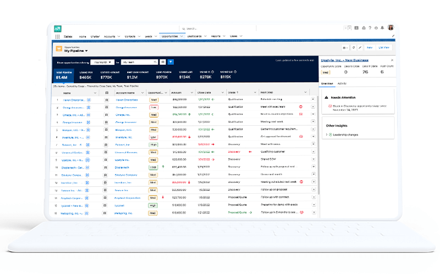Toggle the icon in Welkspring, Inc. row
This screenshot has width=440, height=274.
106,213
